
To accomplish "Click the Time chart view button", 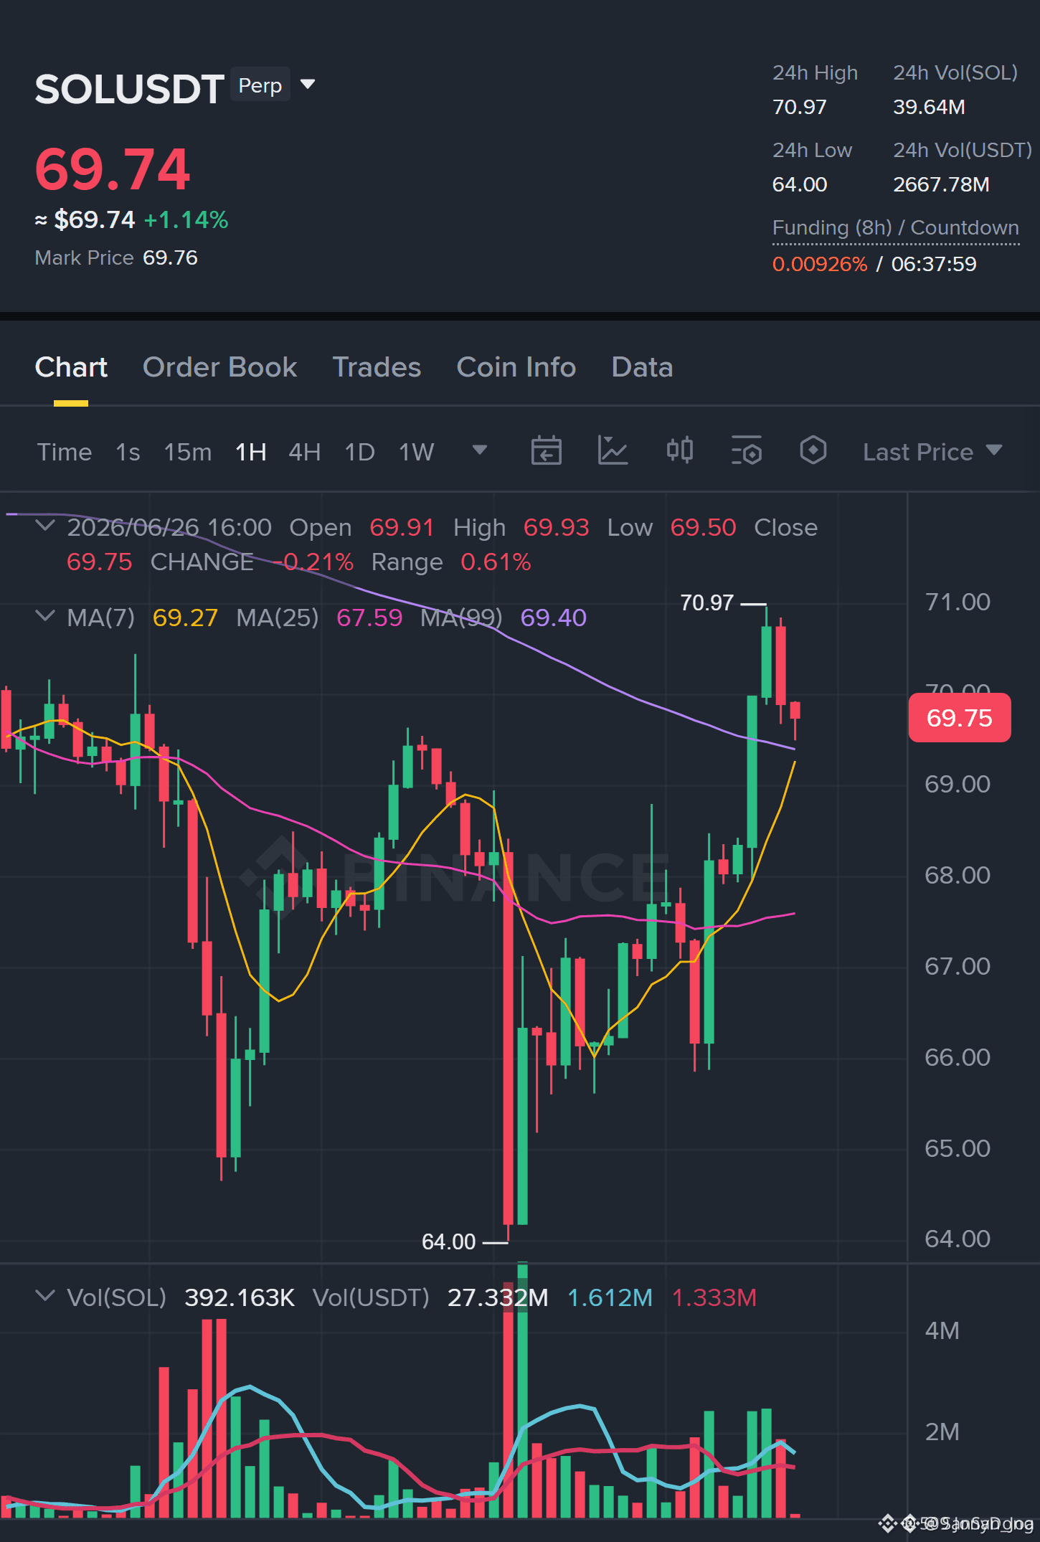I will [65, 453].
